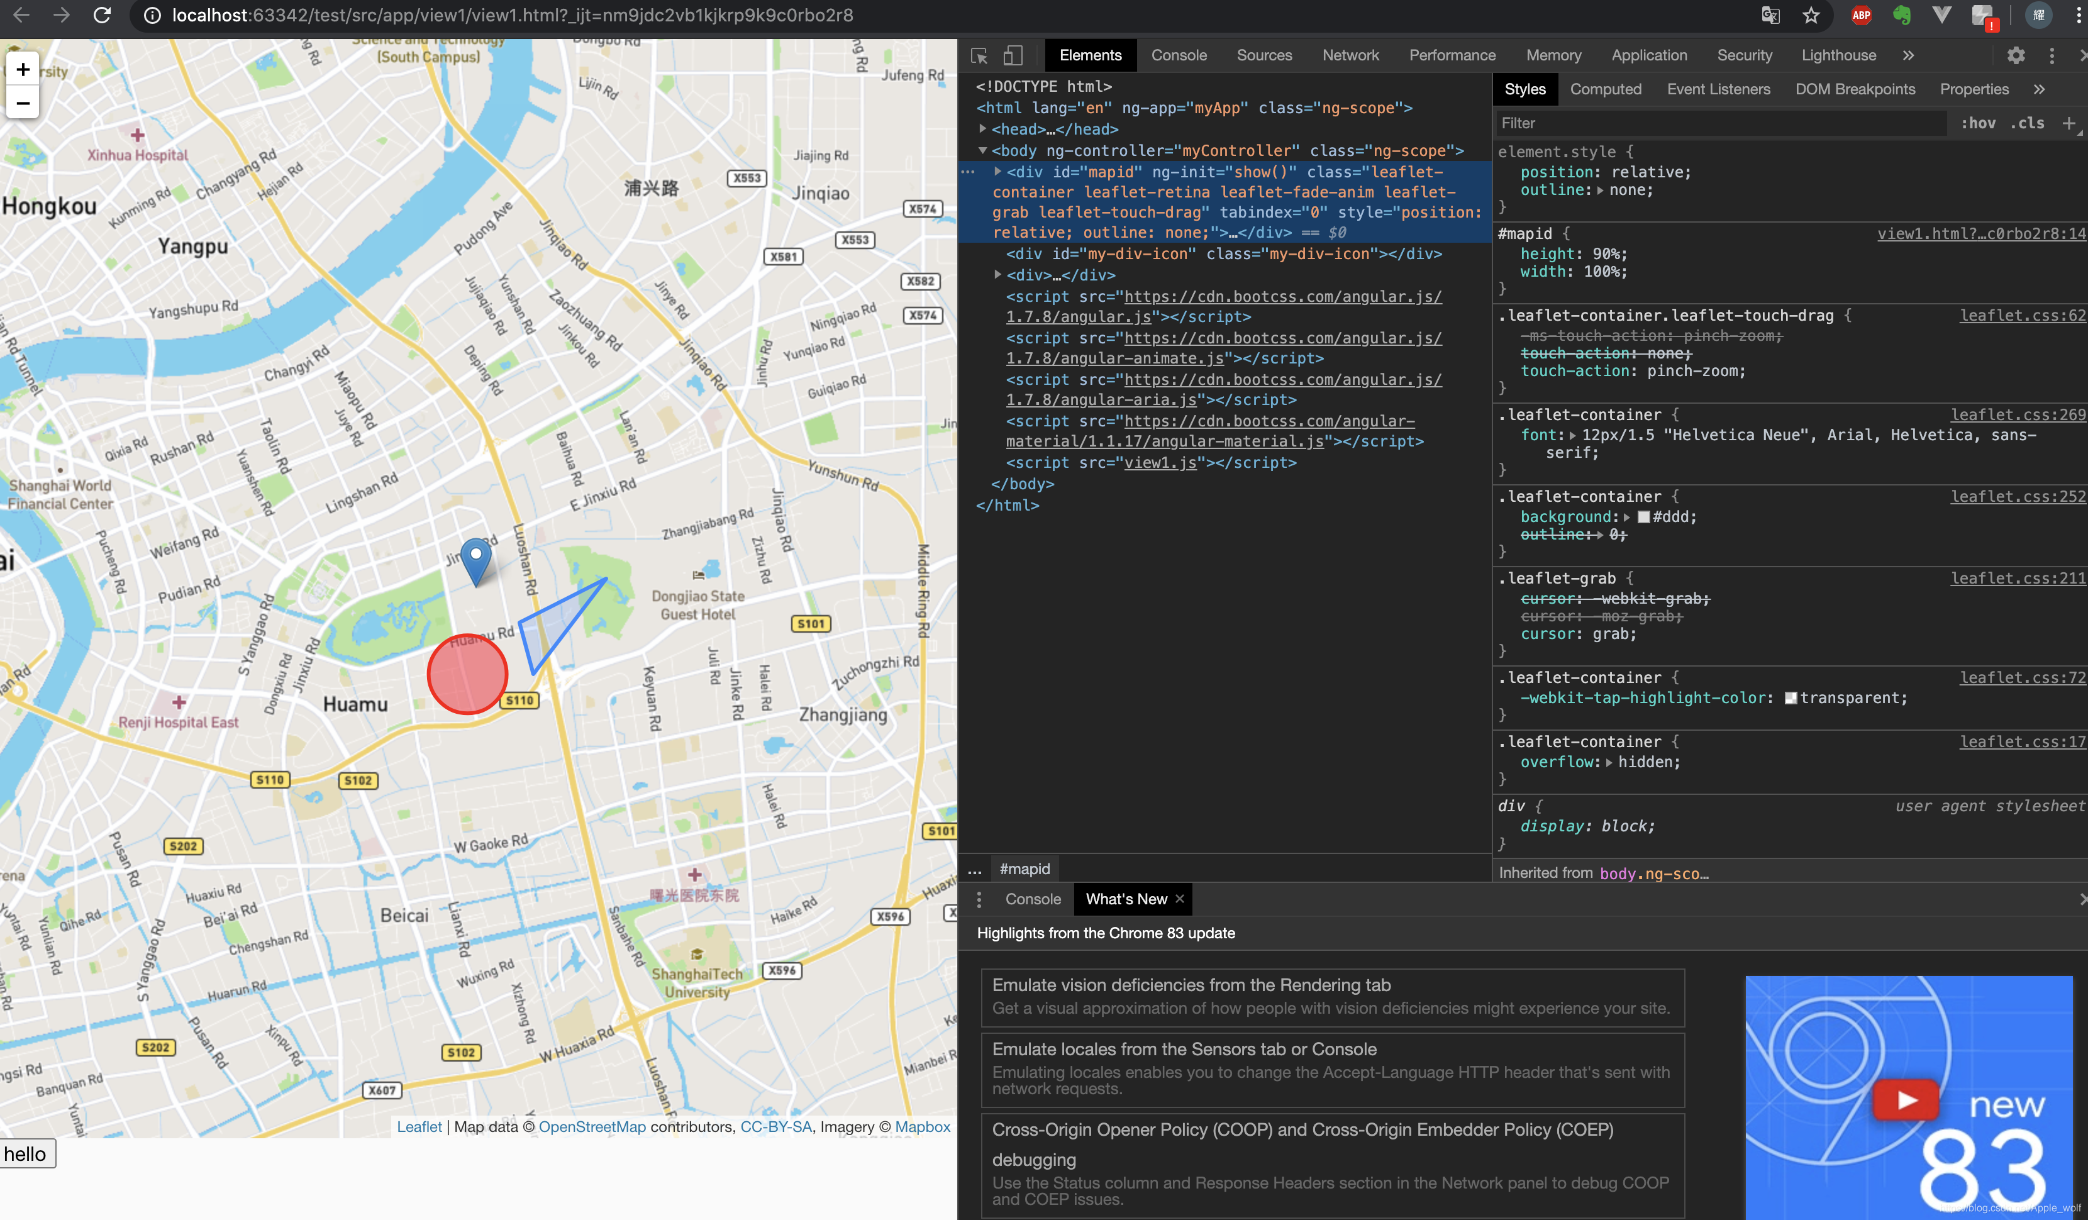This screenshot has width=2088, height=1220.
Task: Open the Network tab
Action: coord(1350,55)
